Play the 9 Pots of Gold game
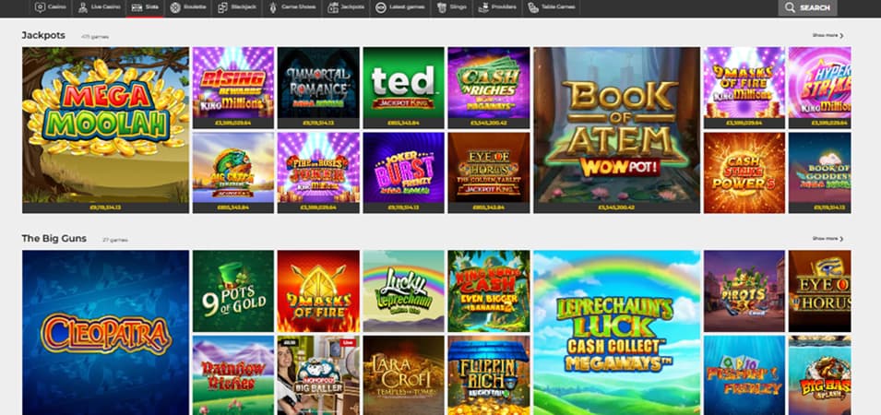This screenshot has width=881, height=415. click(x=232, y=290)
